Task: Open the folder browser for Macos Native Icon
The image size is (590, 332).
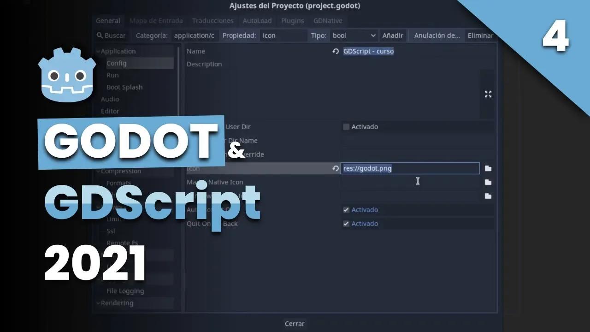Action: [488, 182]
